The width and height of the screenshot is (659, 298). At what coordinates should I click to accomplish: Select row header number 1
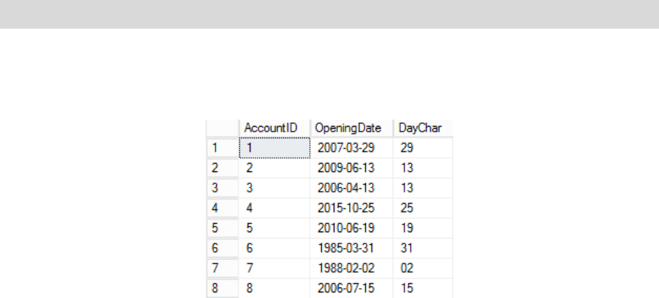222,148
